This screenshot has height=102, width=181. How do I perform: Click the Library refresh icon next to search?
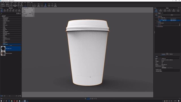point(20,13)
